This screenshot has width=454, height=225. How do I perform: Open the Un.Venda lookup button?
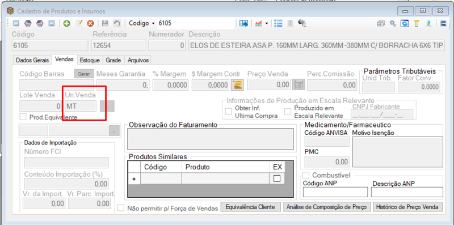pyautogui.click(x=107, y=106)
